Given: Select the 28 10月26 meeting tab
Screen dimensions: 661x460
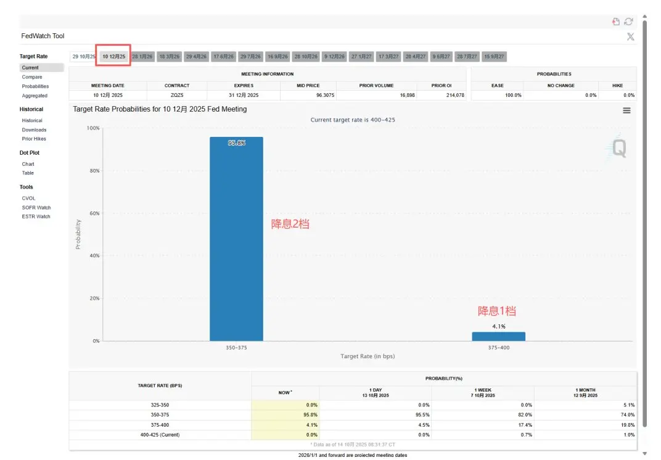Looking at the screenshot, I should [x=306, y=57].
